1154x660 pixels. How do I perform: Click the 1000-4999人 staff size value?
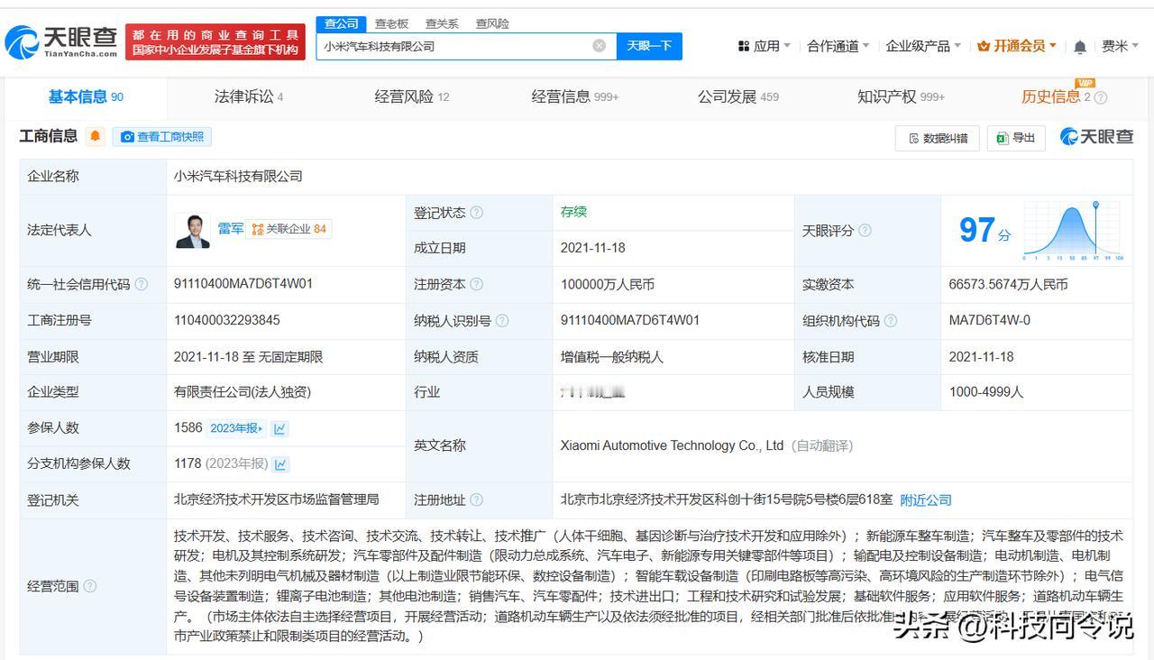click(986, 392)
